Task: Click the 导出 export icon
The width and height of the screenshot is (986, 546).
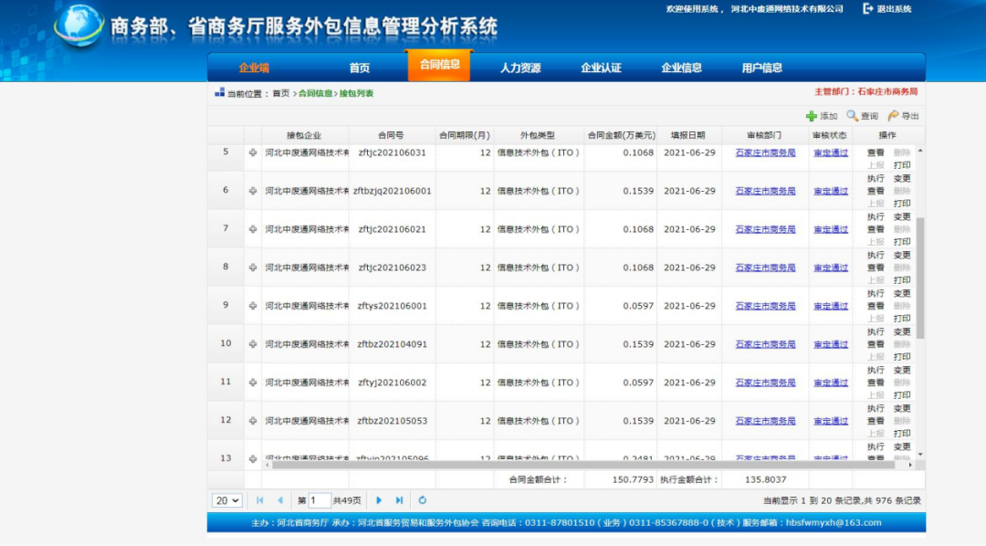Action: click(x=893, y=116)
